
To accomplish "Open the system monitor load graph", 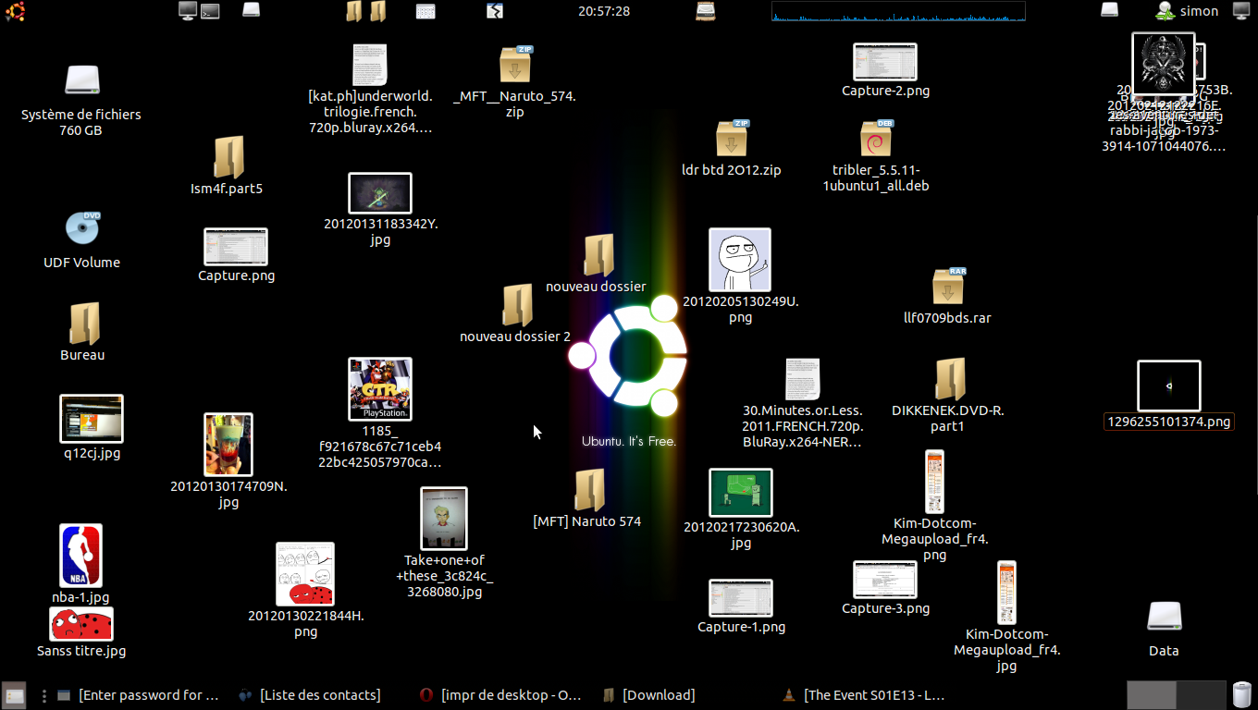I will (x=898, y=11).
